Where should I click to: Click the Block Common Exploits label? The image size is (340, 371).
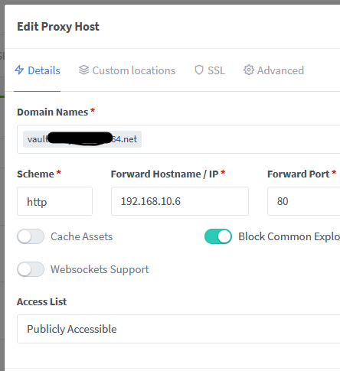click(289, 236)
